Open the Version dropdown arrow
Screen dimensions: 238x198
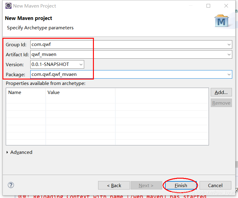81,64
